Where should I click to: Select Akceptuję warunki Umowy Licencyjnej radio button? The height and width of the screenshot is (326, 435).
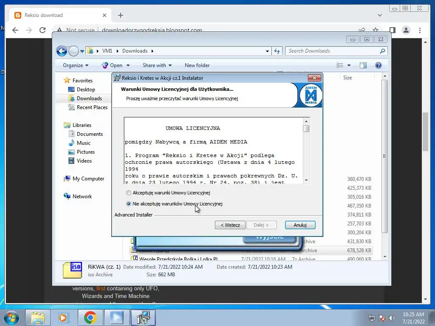[x=128, y=193]
